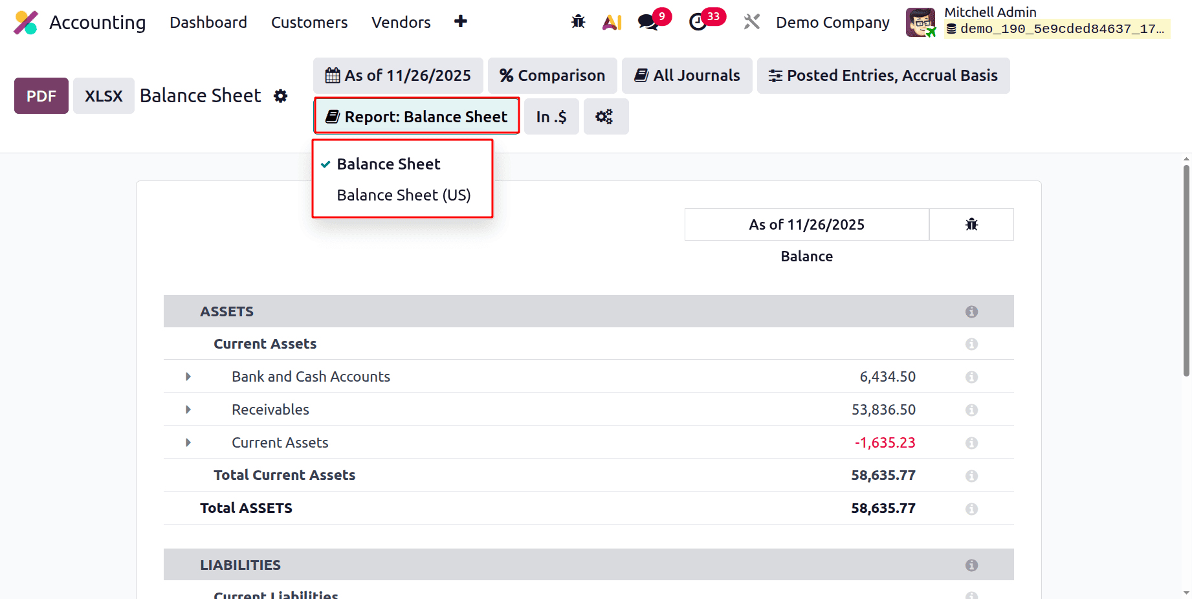The image size is (1192, 599).
Task: Click info icon on Current Assets header row
Action: point(971,344)
